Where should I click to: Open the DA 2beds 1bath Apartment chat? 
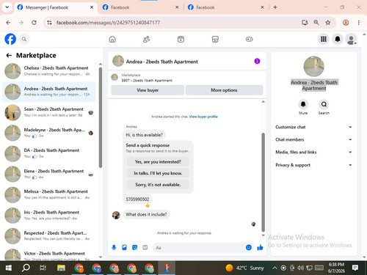(48, 153)
